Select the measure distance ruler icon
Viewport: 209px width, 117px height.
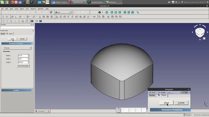tap(138, 12)
